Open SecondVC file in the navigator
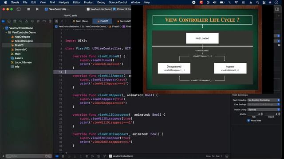 pyautogui.click(x=21, y=49)
